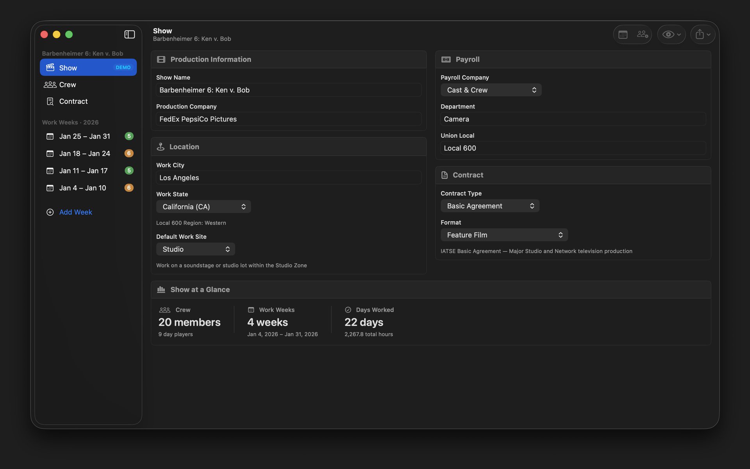Open week Jan 4 – Jan 10

88,188
